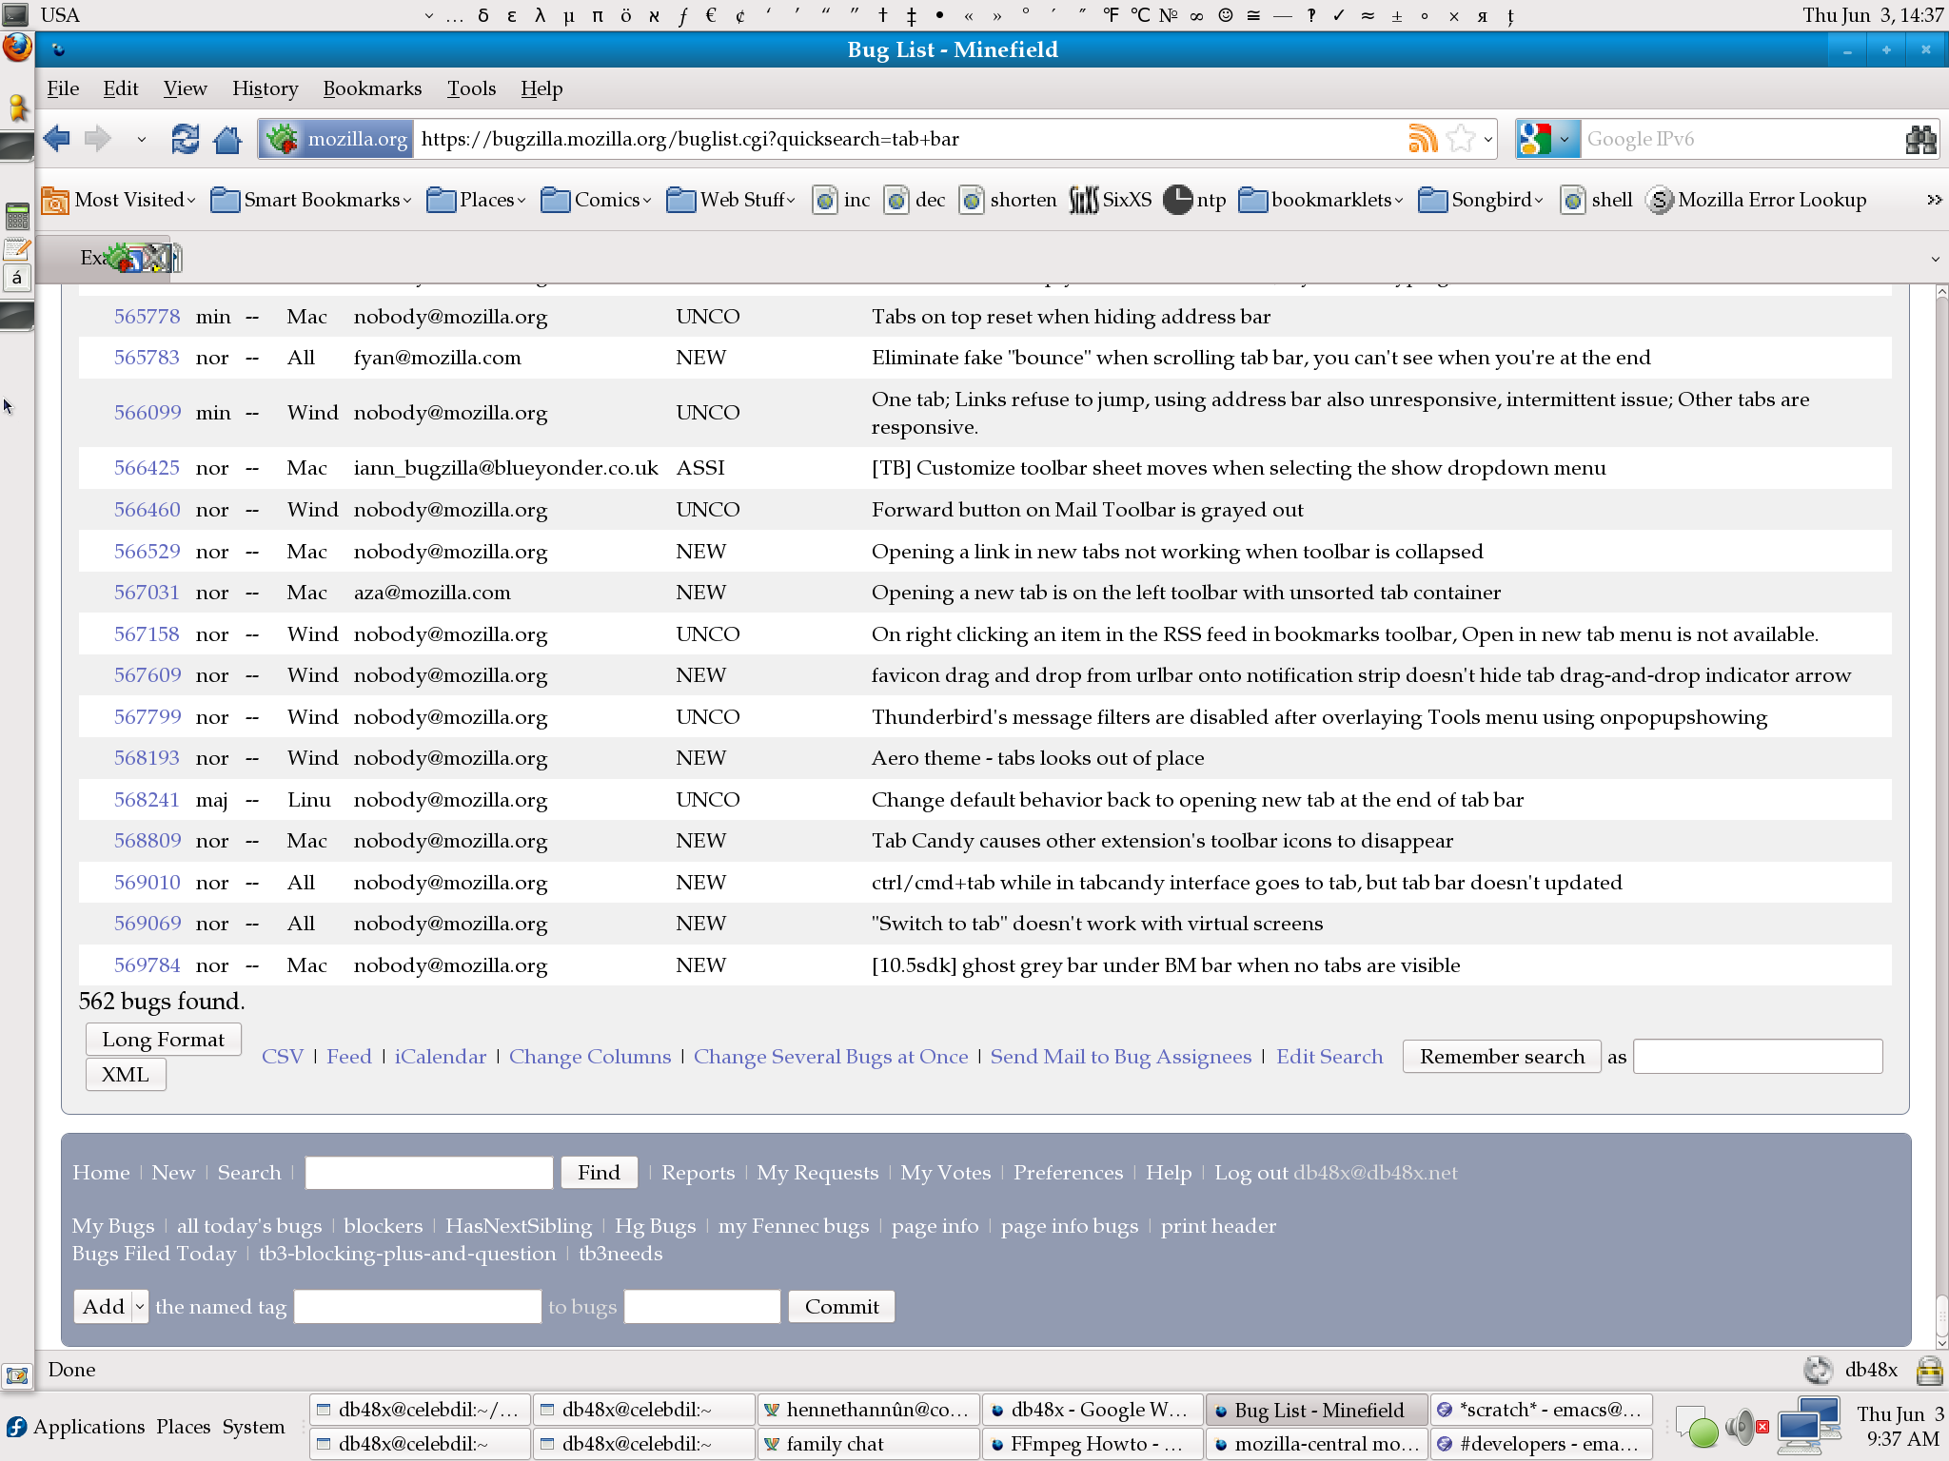The height and width of the screenshot is (1461, 1949).
Task: Click the Google IPv6 search field
Action: click(1742, 139)
